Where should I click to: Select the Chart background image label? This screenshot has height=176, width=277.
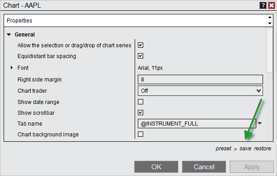pyautogui.click(x=48, y=135)
